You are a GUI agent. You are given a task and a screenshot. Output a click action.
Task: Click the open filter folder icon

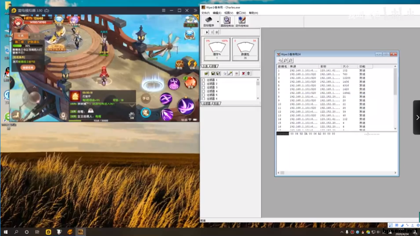tap(206, 74)
